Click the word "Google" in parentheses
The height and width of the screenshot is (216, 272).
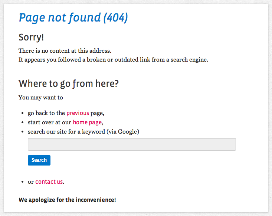[128, 132]
